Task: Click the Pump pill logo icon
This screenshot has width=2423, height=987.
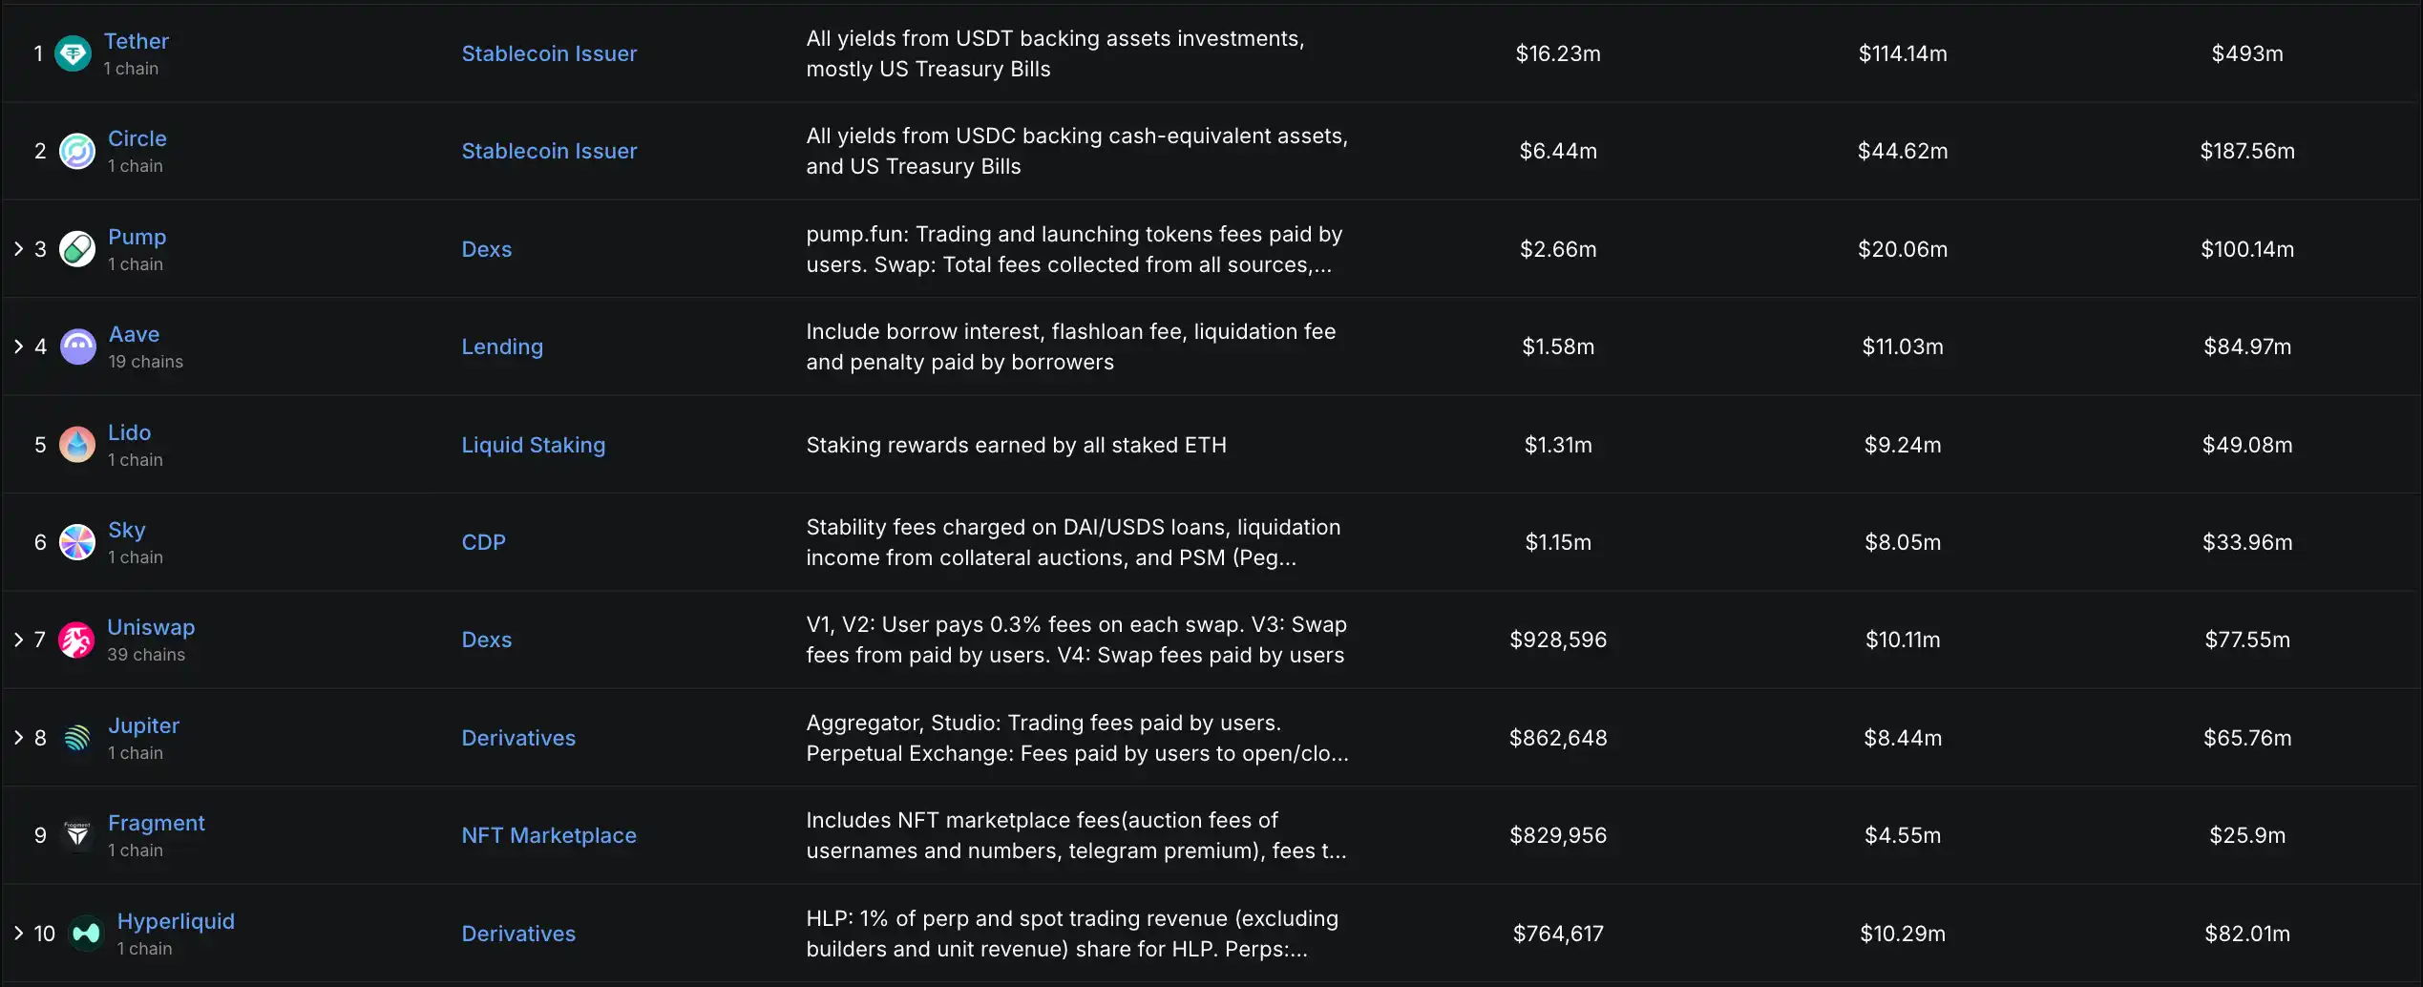Action: pyautogui.click(x=77, y=249)
